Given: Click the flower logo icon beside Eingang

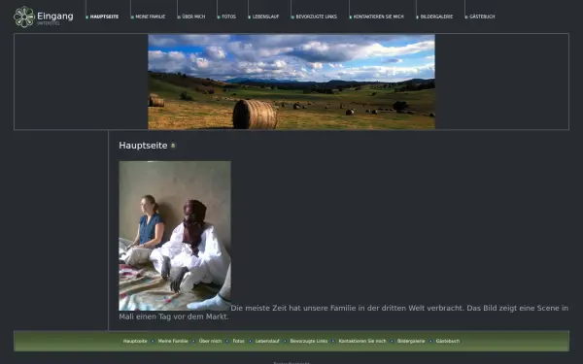Looking at the screenshot, I should pos(24,17).
